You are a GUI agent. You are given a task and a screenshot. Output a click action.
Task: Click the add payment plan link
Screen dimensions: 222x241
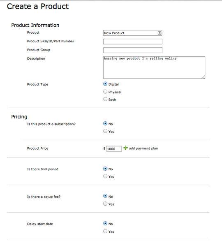[143, 148]
